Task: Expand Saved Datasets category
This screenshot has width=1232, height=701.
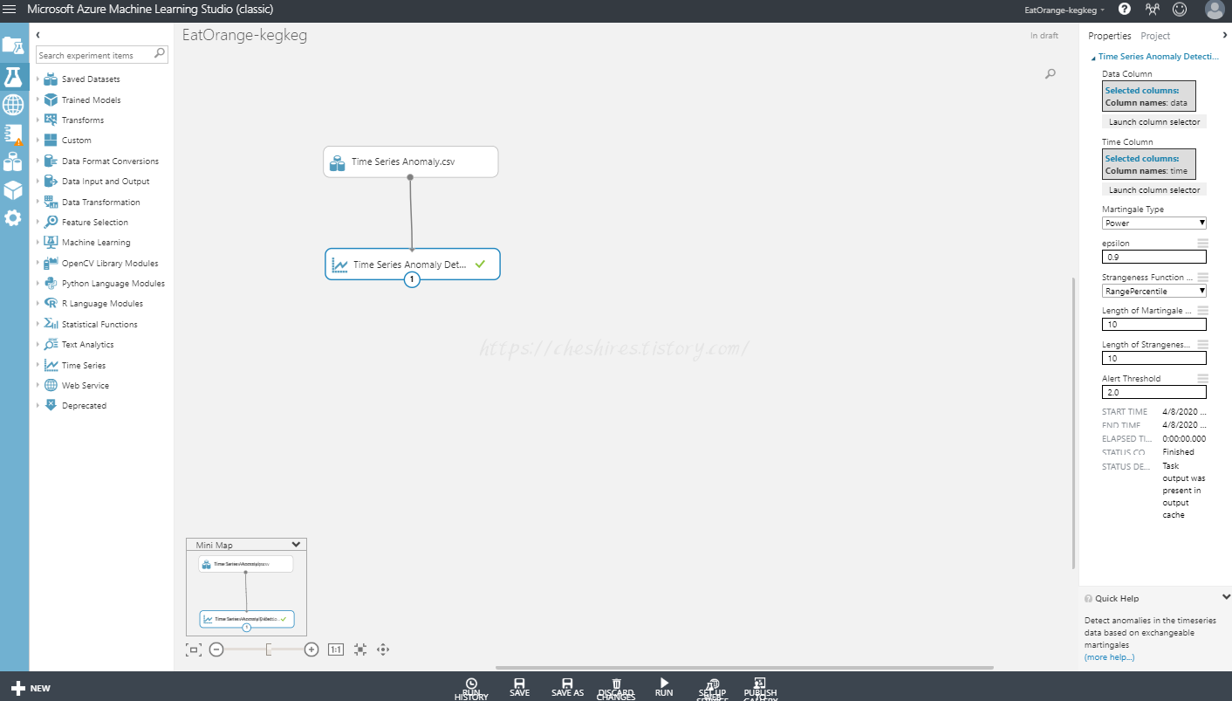Action: [x=38, y=79]
